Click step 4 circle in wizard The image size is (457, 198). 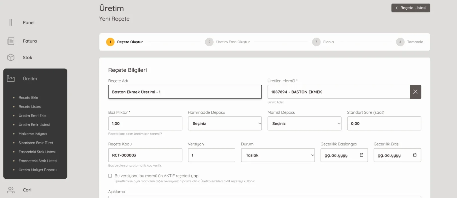400,42
